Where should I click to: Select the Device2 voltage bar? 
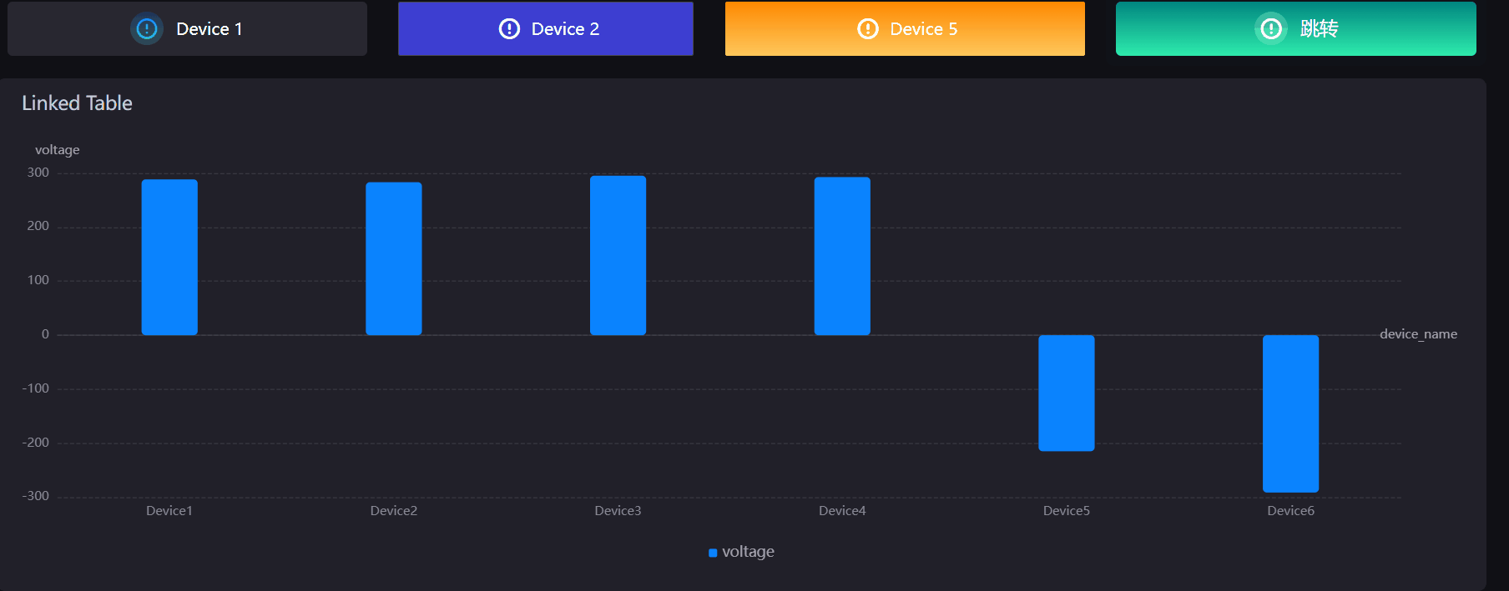(x=394, y=258)
